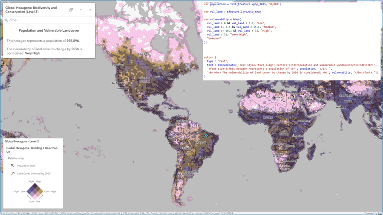This screenshot has width=383, height=215.
Task: Click the population value 295,596
Action: [73, 41]
